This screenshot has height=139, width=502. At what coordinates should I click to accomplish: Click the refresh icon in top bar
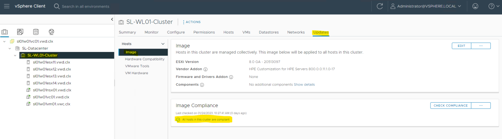click(380, 6)
